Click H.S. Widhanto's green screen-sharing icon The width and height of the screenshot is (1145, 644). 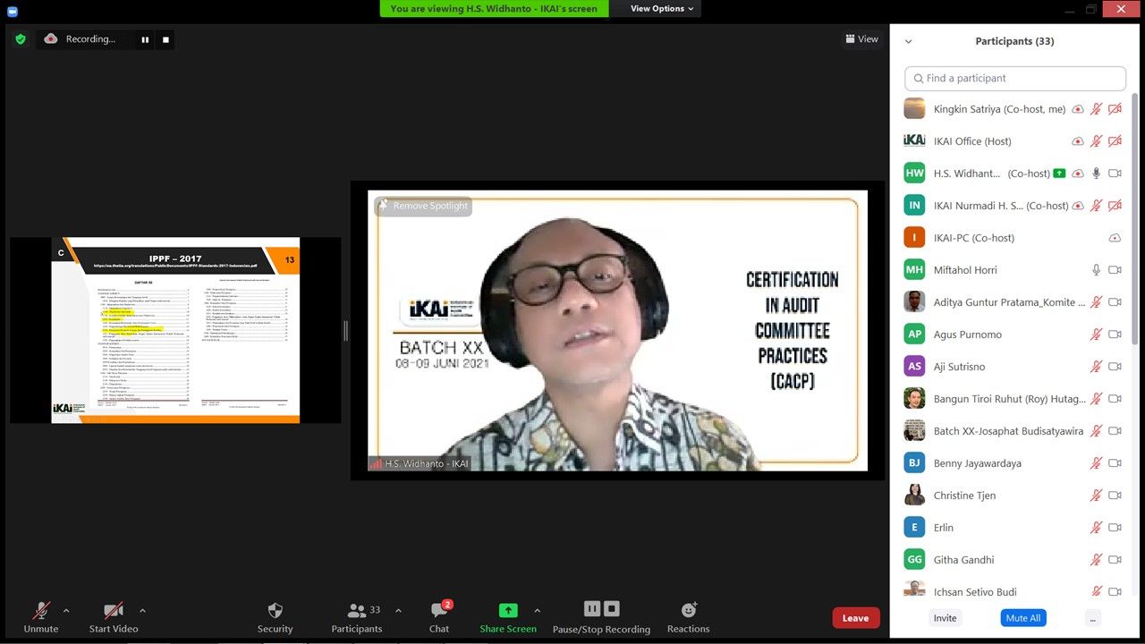coord(1060,174)
